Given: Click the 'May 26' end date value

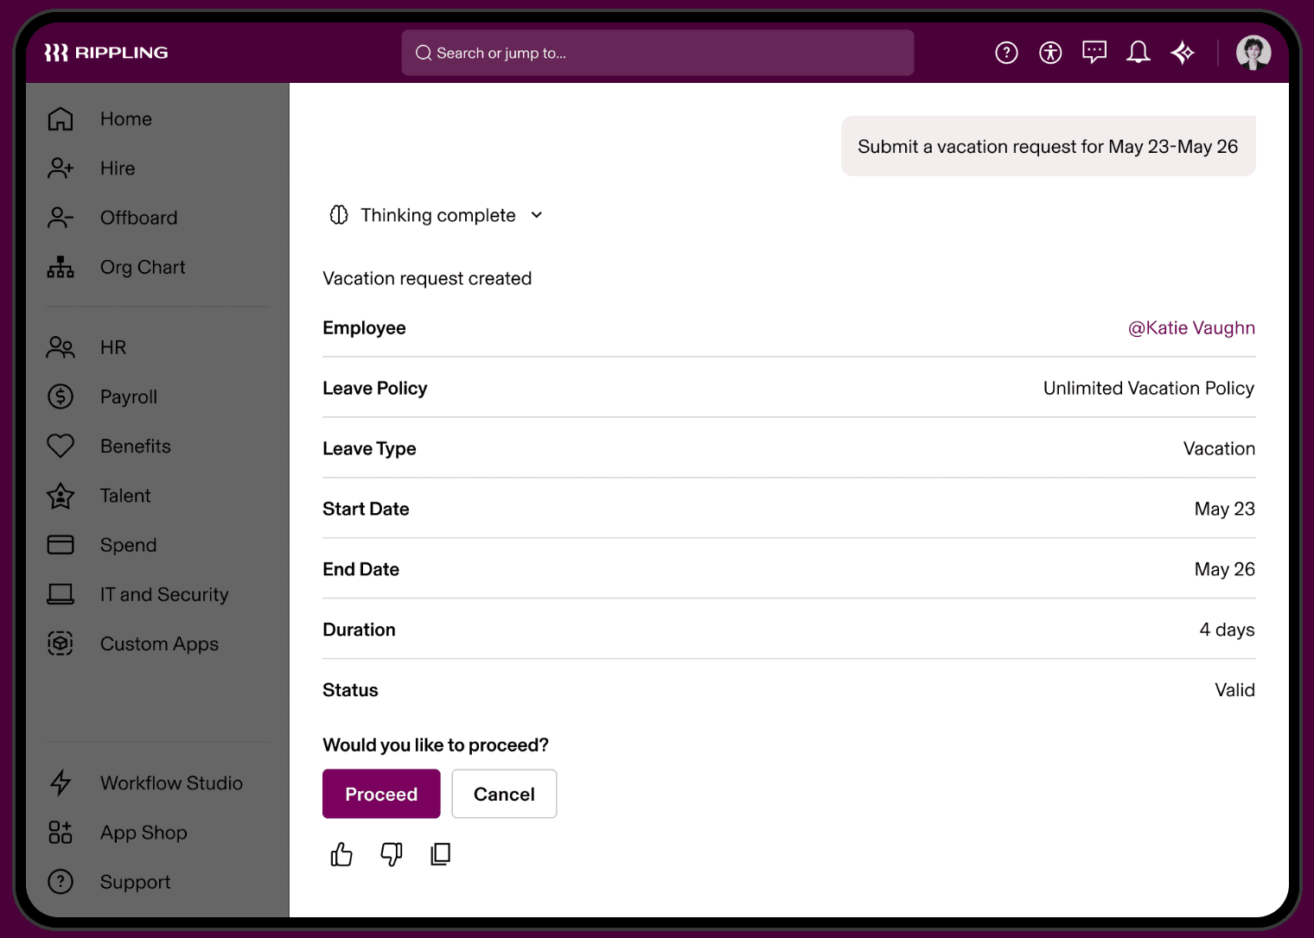Looking at the screenshot, I should (x=1225, y=569).
